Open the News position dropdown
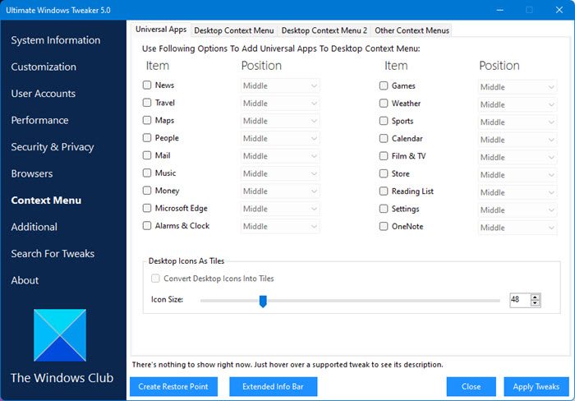 click(x=280, y=85)
